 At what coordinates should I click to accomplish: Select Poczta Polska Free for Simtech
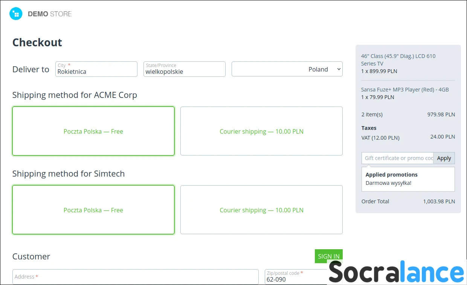coord(93,210)
